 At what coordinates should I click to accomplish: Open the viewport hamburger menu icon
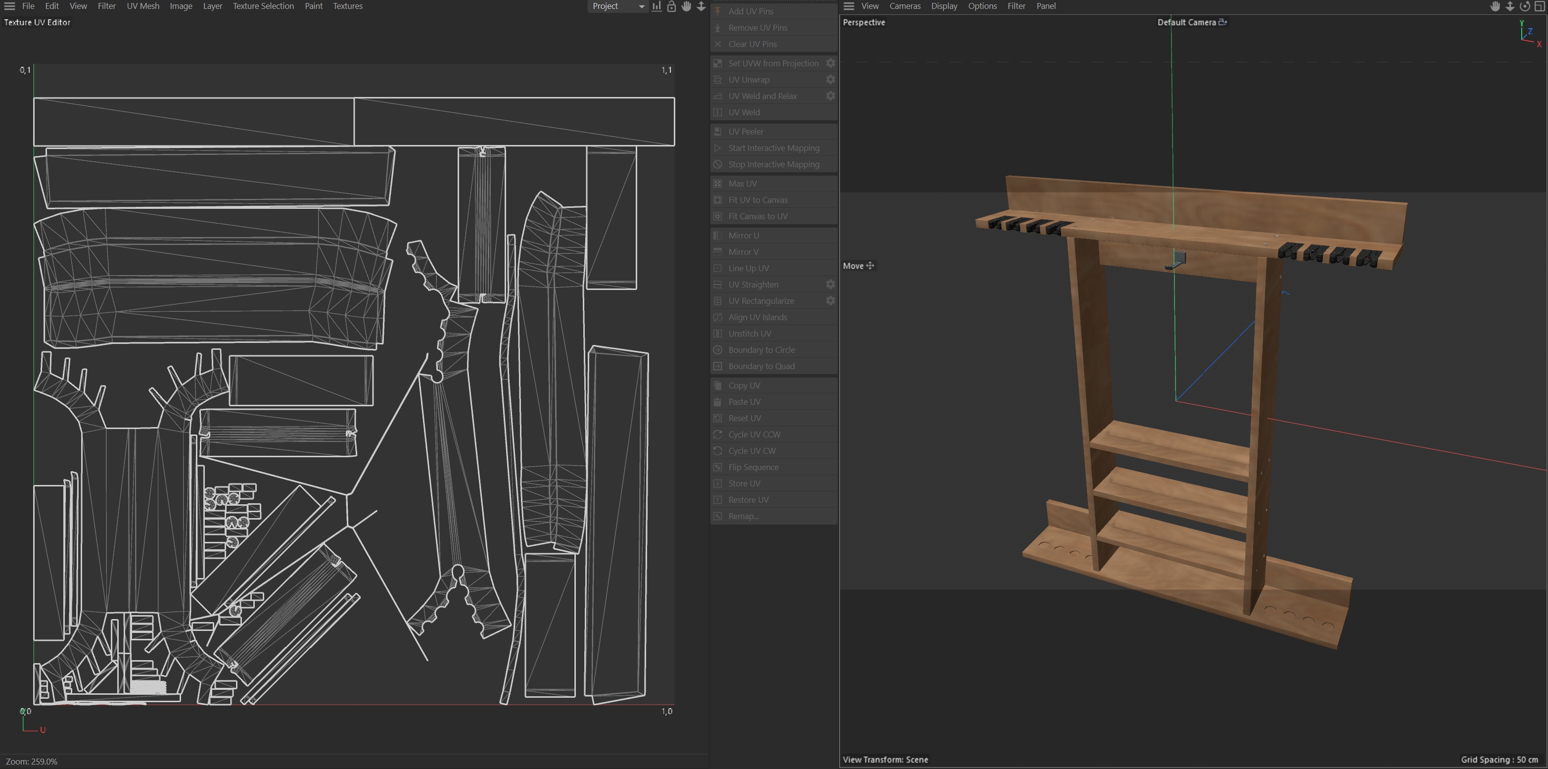pyautogui.click(x=848, y=6)
